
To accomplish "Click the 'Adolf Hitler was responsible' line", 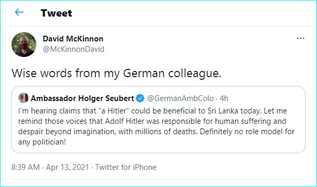I will [153, 121].
